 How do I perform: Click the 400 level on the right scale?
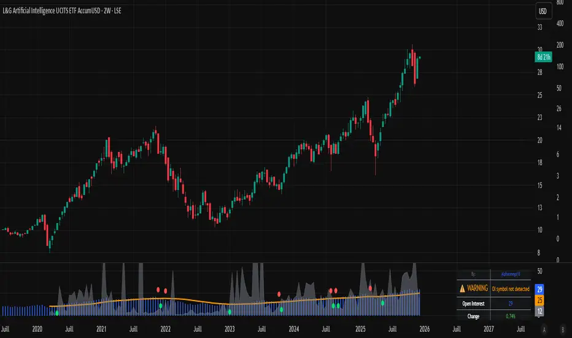pos(560,24)
